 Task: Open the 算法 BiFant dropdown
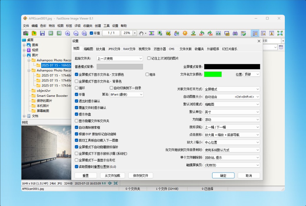[127, 94]
